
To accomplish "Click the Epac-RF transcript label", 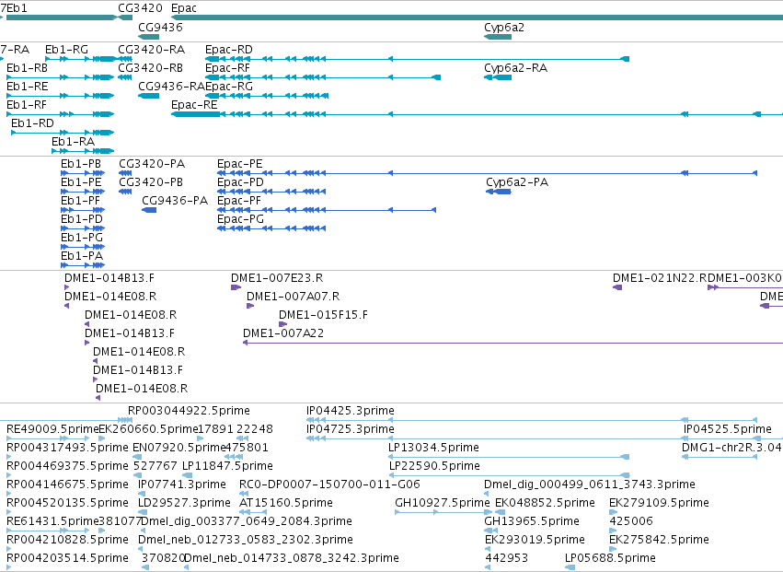I will 227,68.
